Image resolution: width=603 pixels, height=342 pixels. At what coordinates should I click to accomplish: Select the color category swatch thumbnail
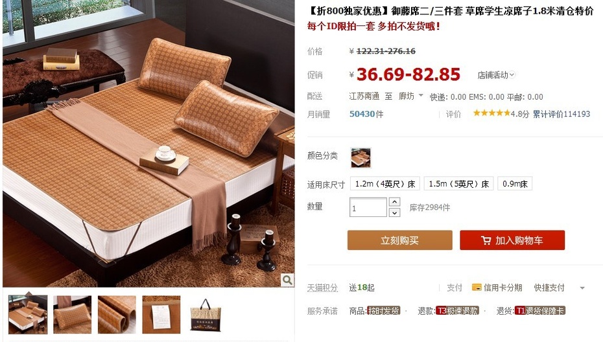click(x=361, y=157)
